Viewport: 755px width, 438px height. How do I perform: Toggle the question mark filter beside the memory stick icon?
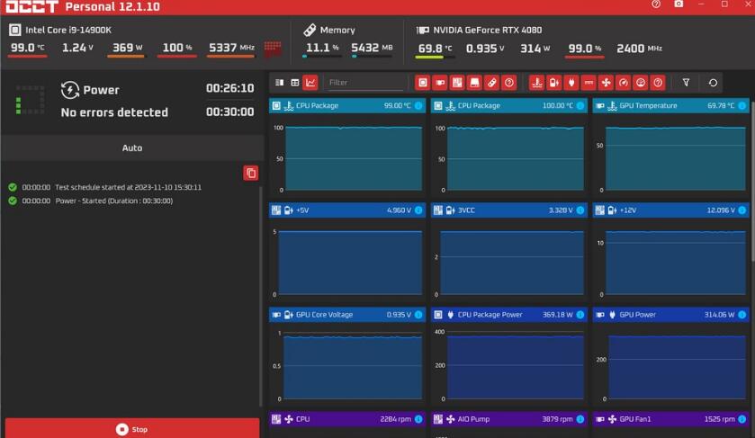click(509, 83)
